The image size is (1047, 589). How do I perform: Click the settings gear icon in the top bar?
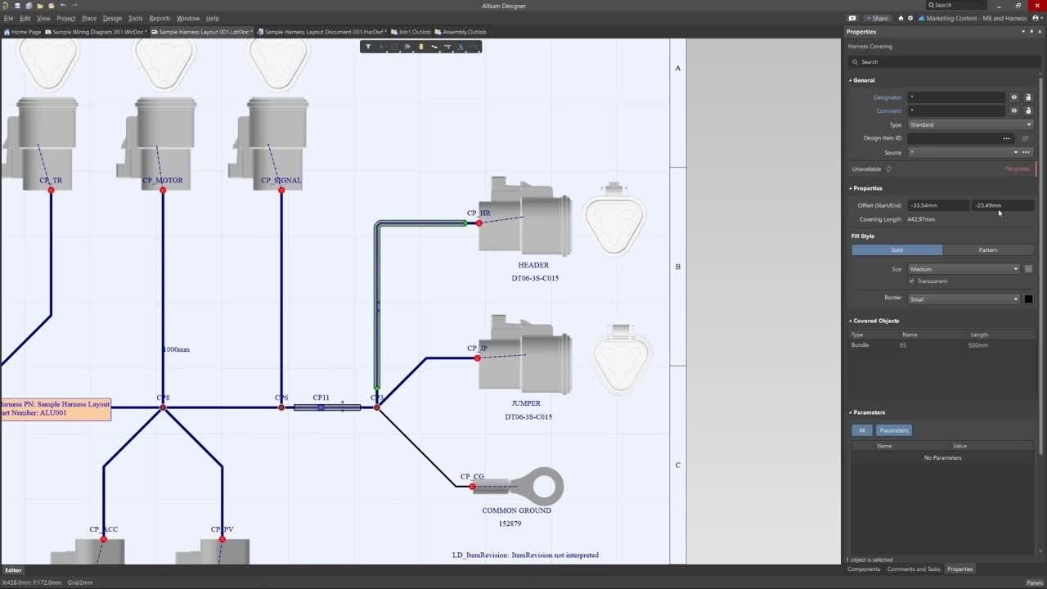910,18
